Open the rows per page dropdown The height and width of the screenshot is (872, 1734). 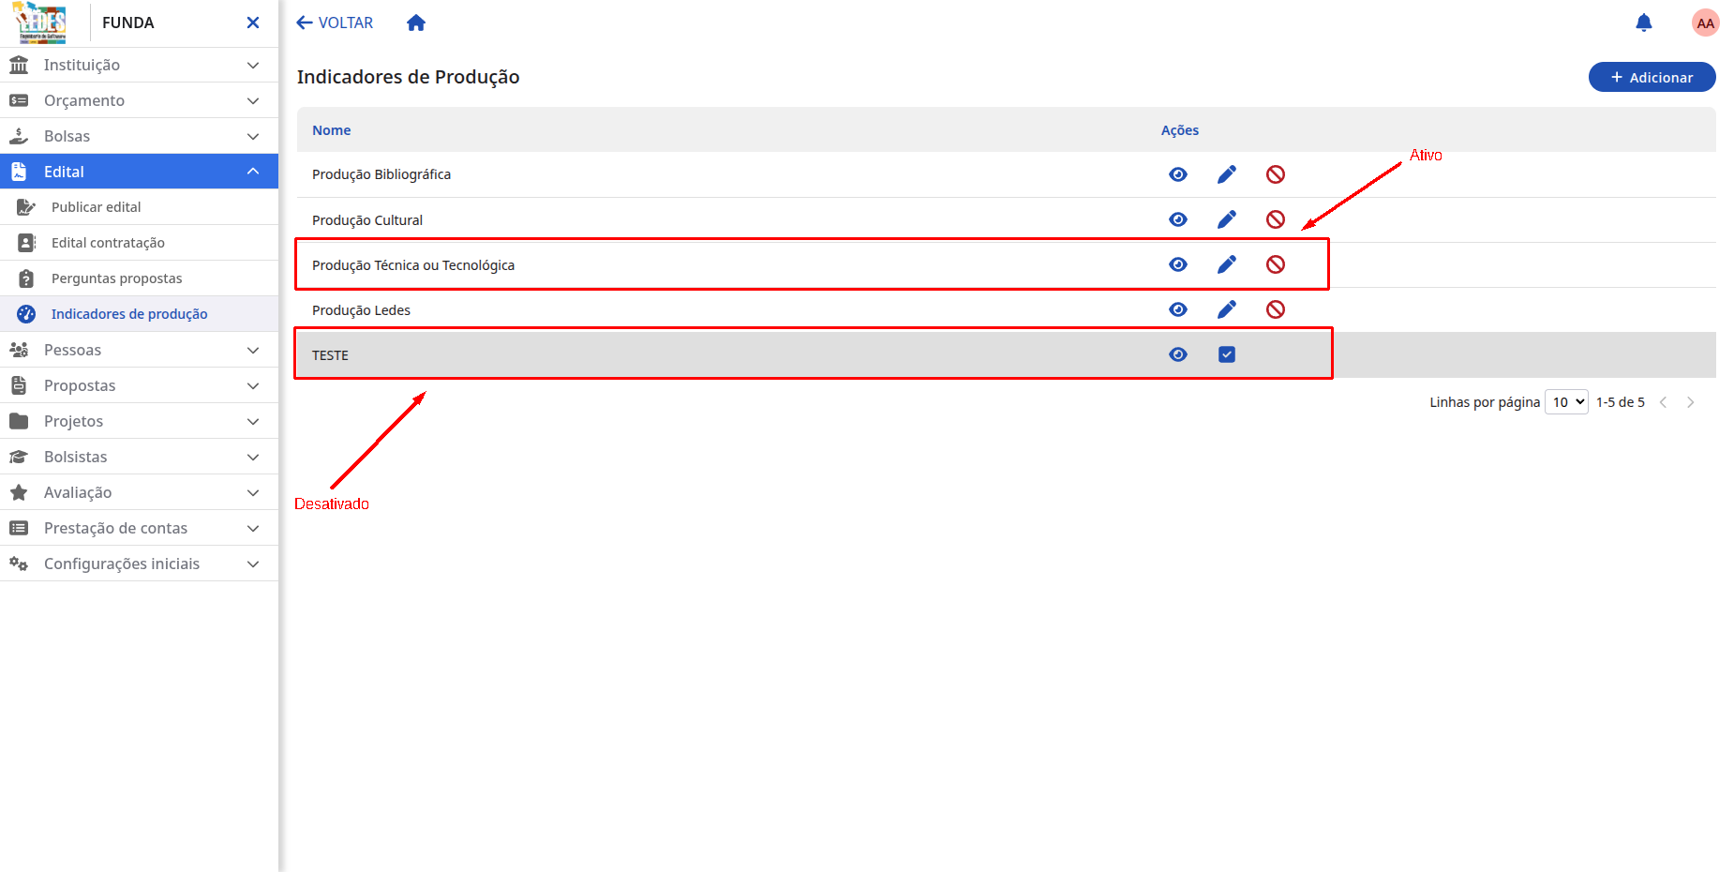(1566, 401)
